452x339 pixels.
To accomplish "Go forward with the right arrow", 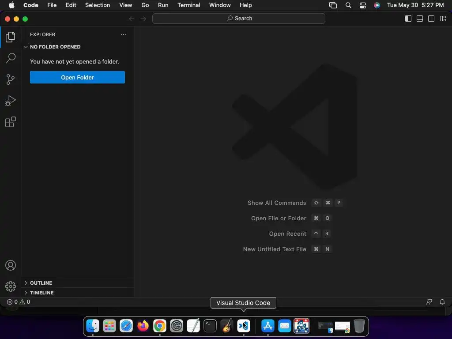I will pos(143,19).
